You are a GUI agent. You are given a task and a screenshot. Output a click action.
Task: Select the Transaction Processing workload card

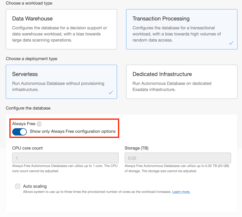click(x=182, y=29)
